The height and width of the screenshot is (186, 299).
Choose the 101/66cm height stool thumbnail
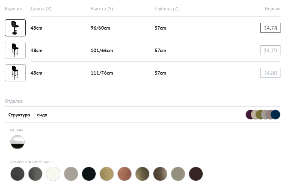(x=15, y=50)
